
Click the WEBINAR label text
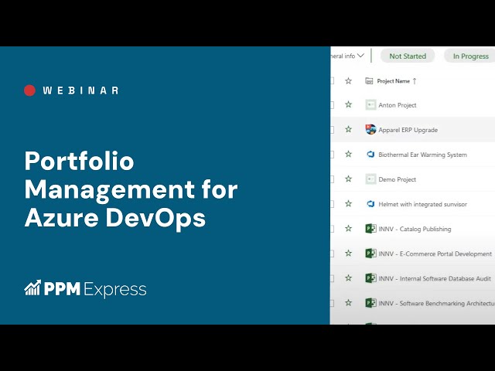pyautogui.click(x=80, y=90)
